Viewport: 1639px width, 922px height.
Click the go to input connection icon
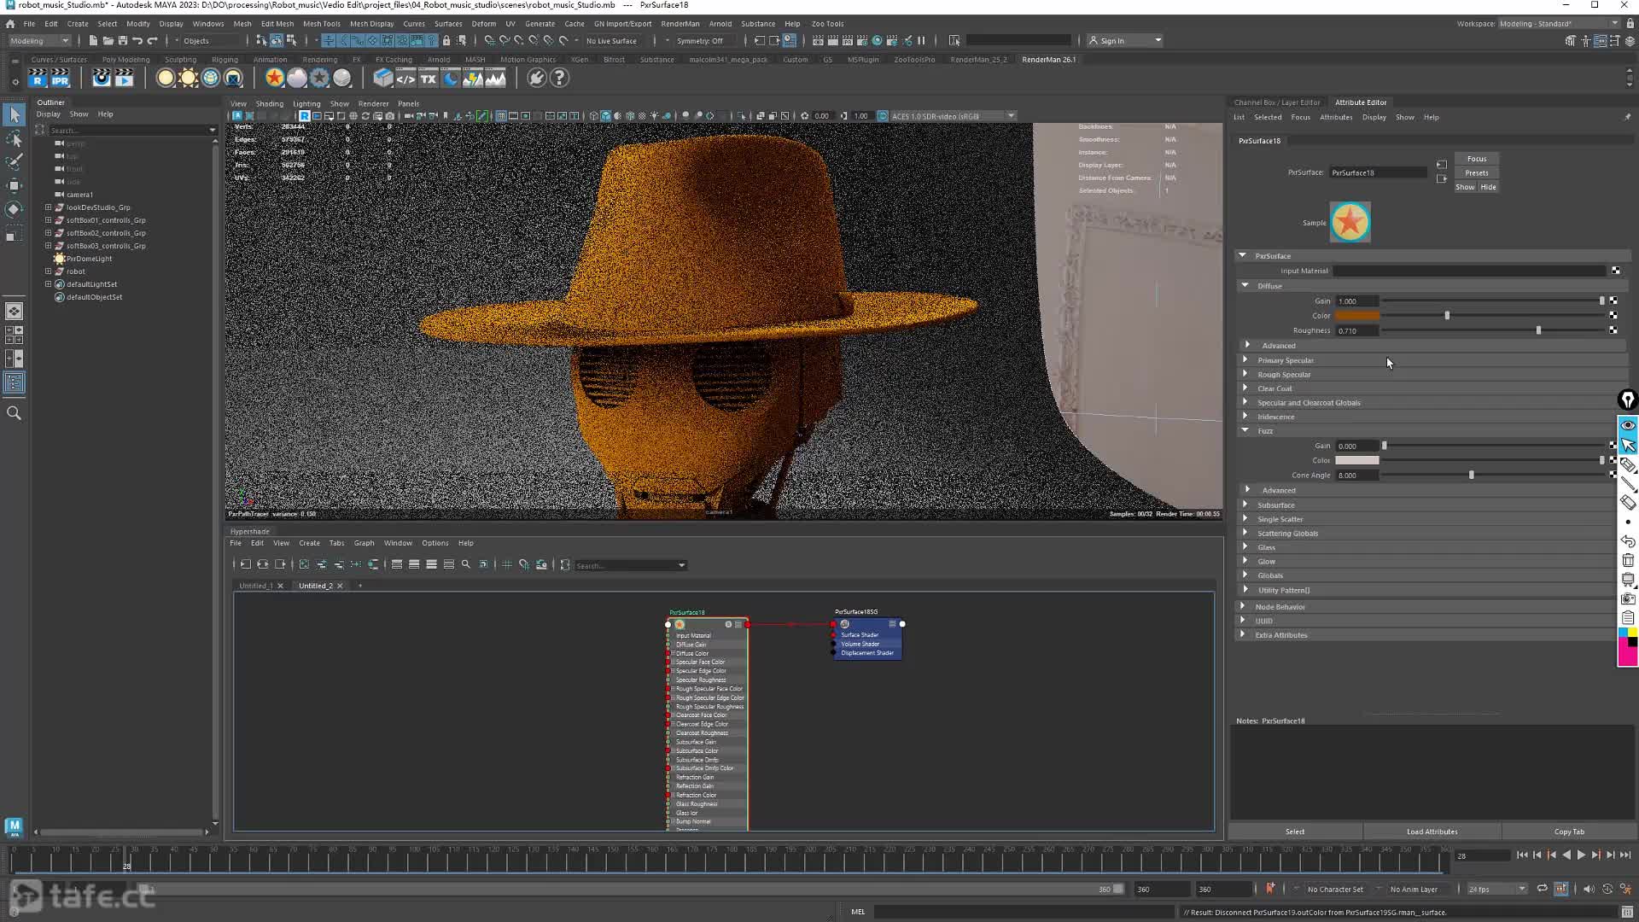coord(1442,165)
